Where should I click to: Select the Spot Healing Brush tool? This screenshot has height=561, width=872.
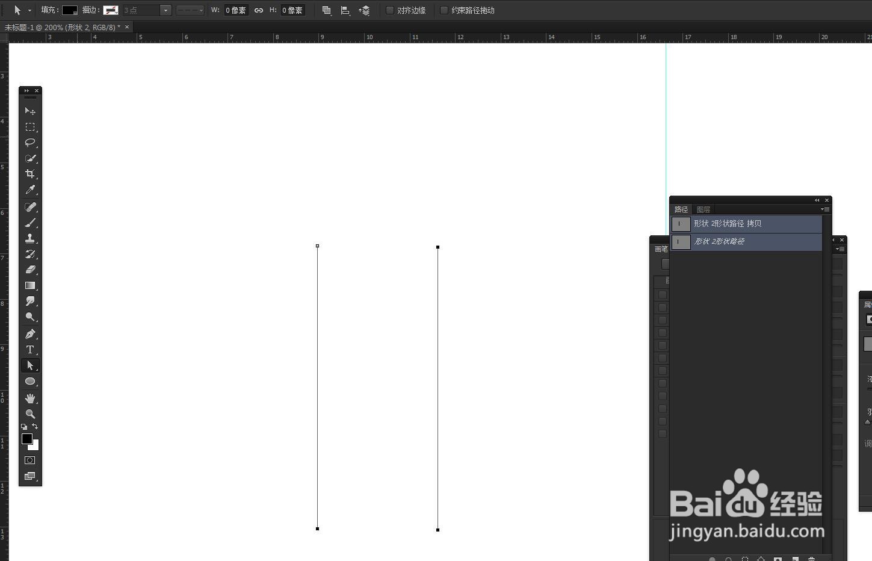pyautogui.click(x=30, y=207)
